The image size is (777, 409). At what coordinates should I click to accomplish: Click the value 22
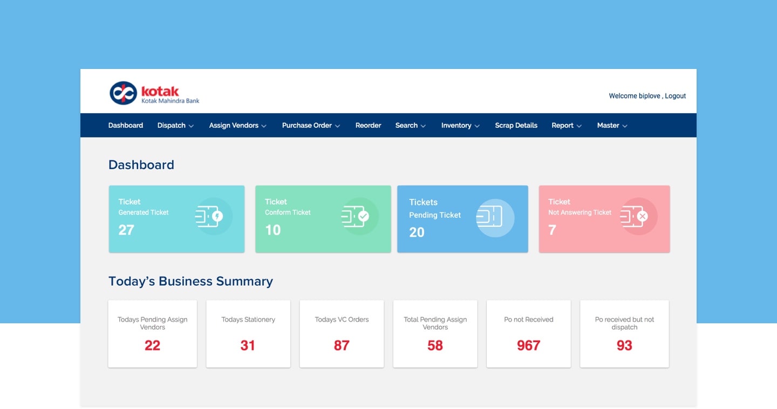coord(153,345)
